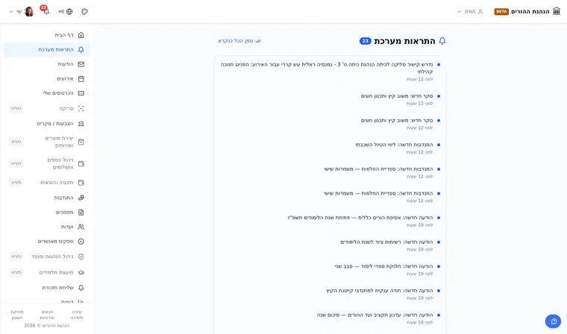Open the shield icon for ניהול הנהגות ומוסד
The width and height of the screenshot is (567, 334).
tap(81, 256)
